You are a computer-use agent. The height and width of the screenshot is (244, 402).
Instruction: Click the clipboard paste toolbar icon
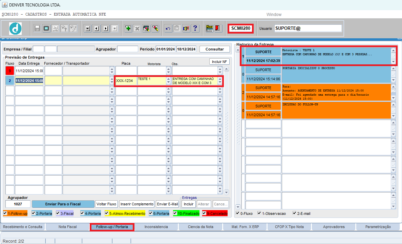pos(177,28)
